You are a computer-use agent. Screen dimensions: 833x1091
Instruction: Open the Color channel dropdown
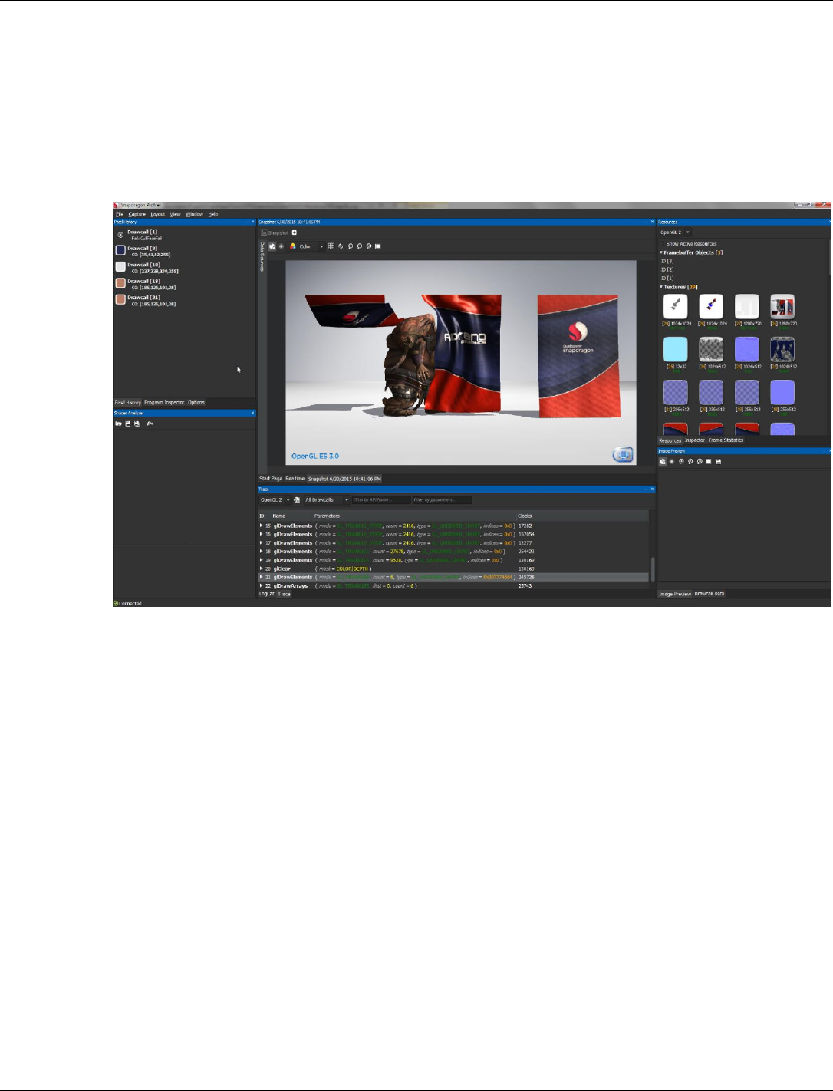click(x=307, y=246)
